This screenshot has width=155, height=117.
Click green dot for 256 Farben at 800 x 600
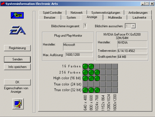(91, 72)
